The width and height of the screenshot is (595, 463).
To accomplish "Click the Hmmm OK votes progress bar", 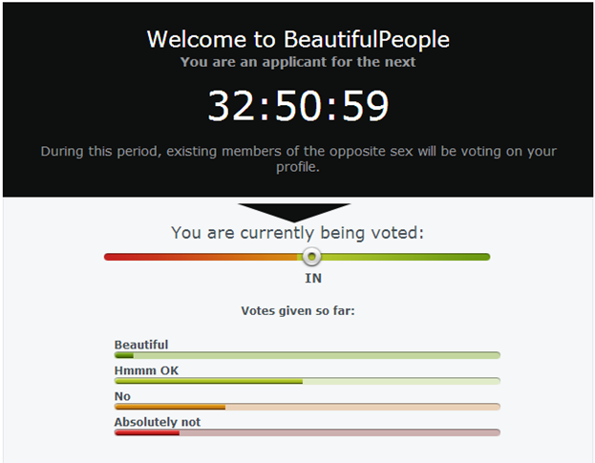I will pyautogui.click(x=308, y=381).
